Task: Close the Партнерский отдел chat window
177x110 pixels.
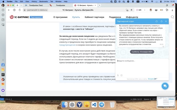Action: click(x=166, y=21)
